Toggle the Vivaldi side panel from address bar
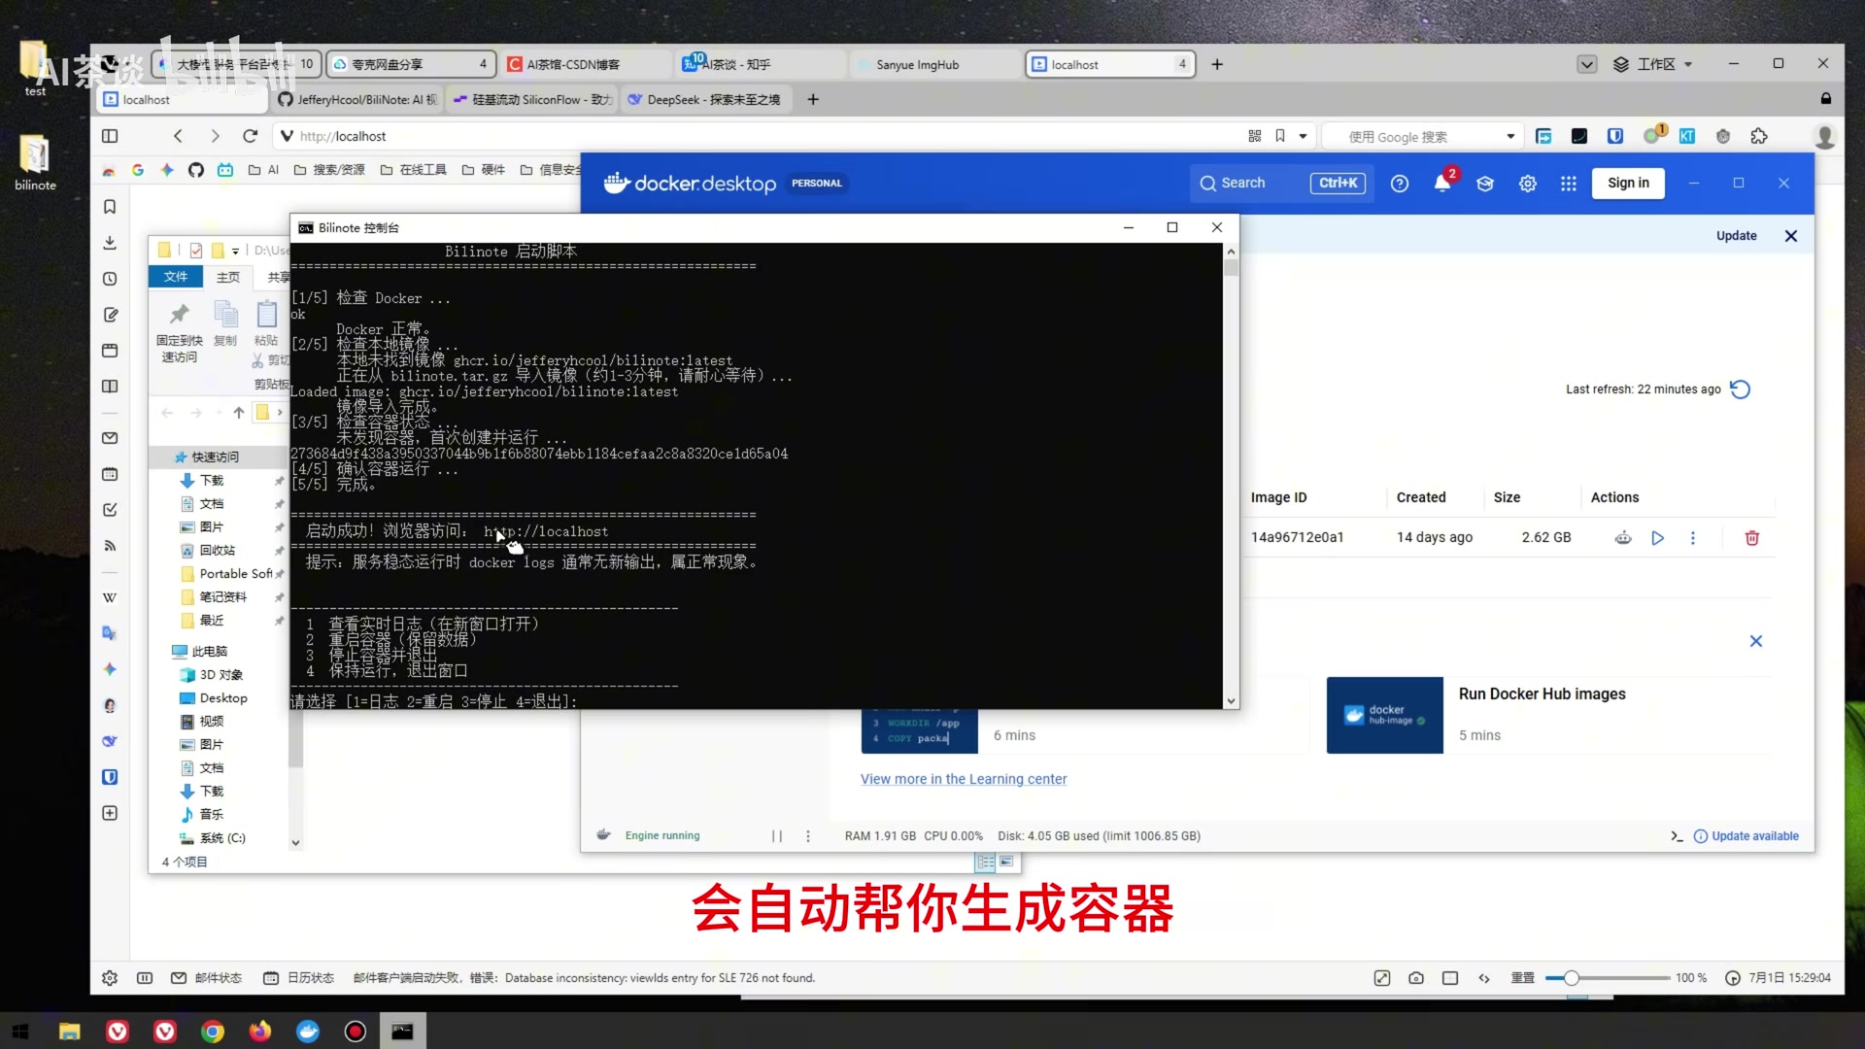Viewport: 1865px width, 1049px height. pyautogui.click(x=110, y=137)
